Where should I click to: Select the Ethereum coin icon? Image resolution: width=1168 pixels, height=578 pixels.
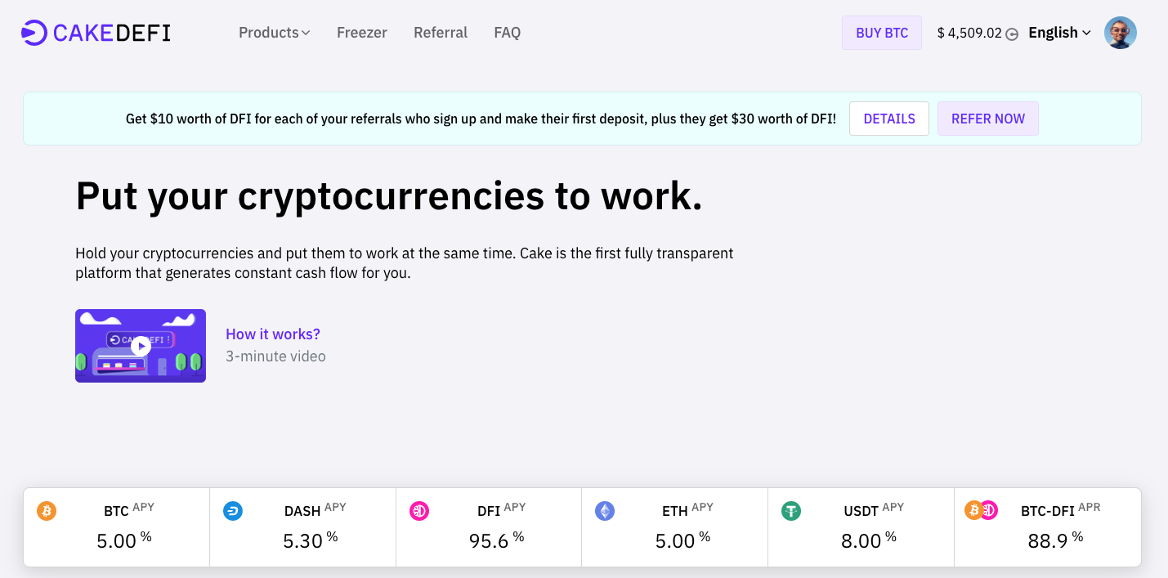point(605,510)
